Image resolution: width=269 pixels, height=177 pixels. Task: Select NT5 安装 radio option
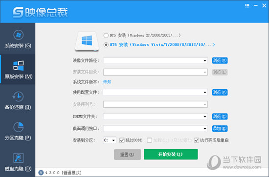coord(106,36)
